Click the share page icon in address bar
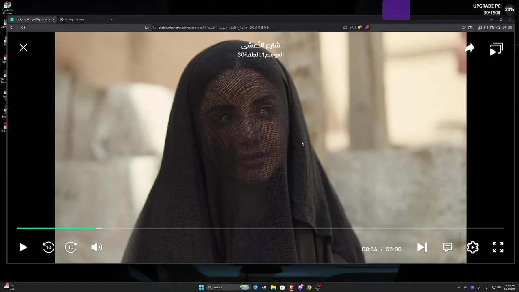 coord(352,28)
